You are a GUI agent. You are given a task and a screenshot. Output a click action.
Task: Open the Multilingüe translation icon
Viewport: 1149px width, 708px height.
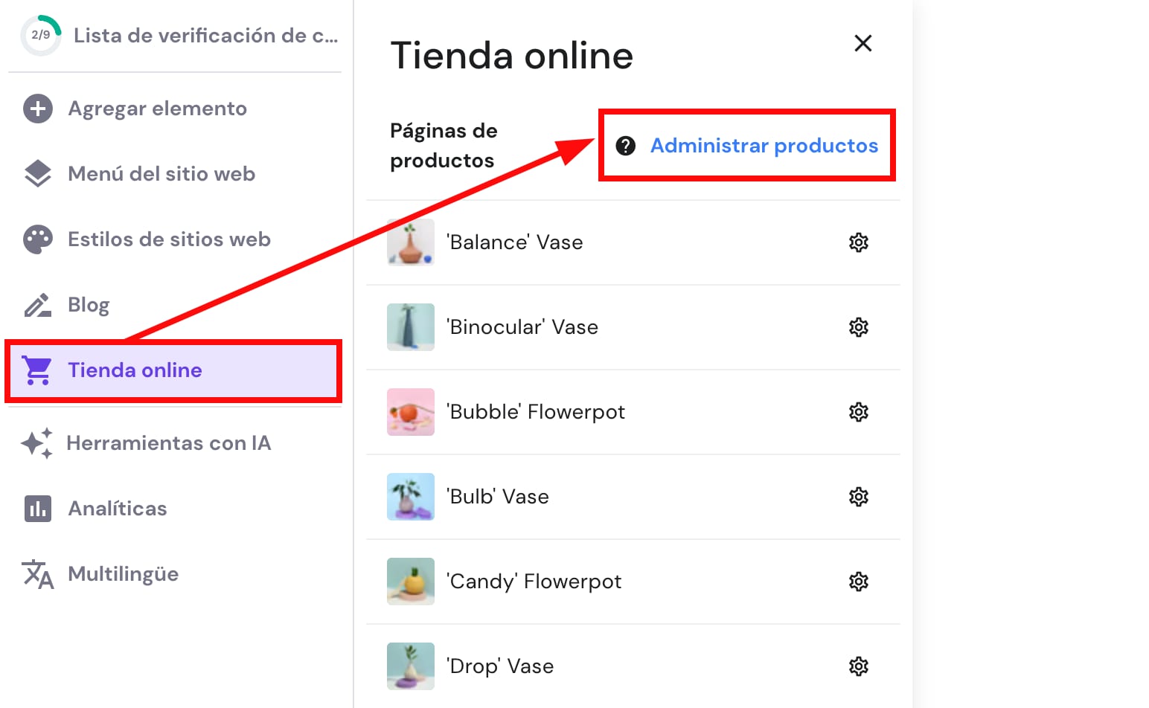37,573
